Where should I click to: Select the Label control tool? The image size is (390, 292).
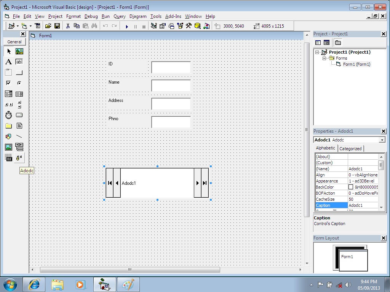[9, 62]
